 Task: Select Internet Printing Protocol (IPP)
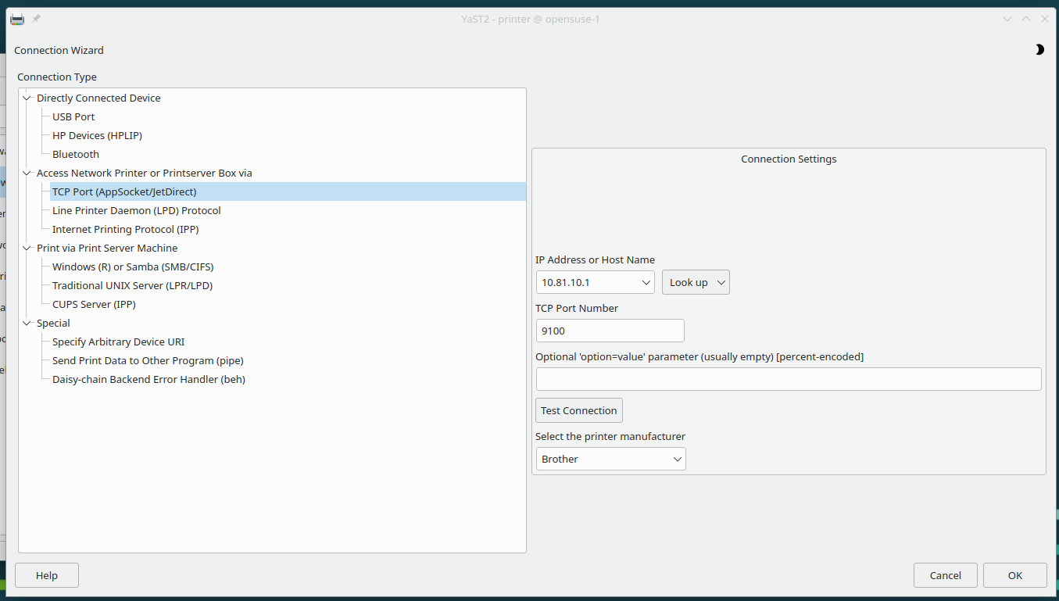point(125,230)
